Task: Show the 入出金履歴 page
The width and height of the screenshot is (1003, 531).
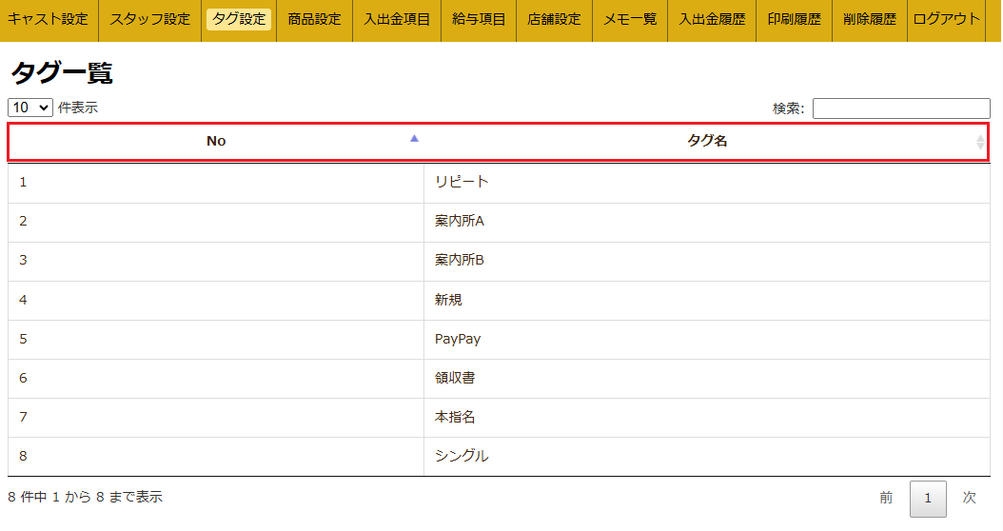Action: [712, 19]
